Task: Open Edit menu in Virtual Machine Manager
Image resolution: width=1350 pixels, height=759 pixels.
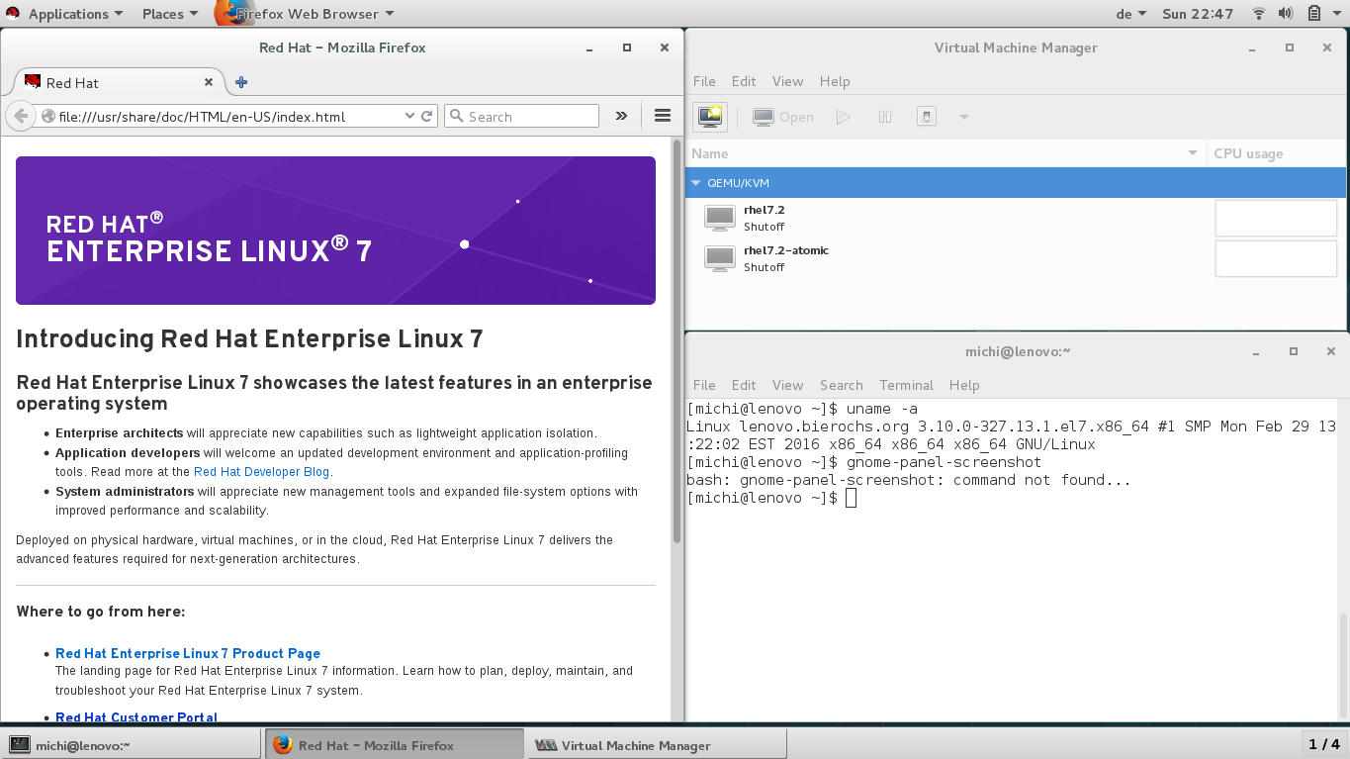Action: [744, 81]
